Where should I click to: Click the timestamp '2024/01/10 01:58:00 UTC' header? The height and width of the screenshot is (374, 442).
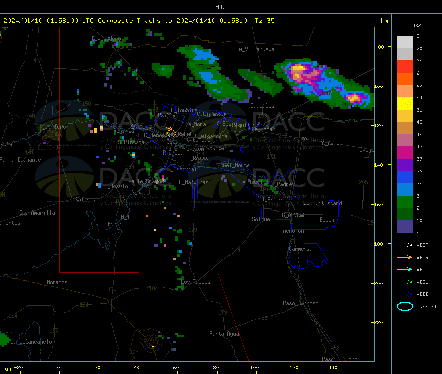click(49, 21)
